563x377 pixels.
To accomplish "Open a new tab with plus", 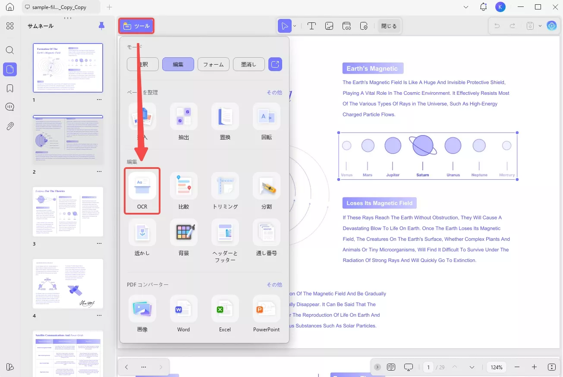I will pyautogui.click(x=110, y=7).
